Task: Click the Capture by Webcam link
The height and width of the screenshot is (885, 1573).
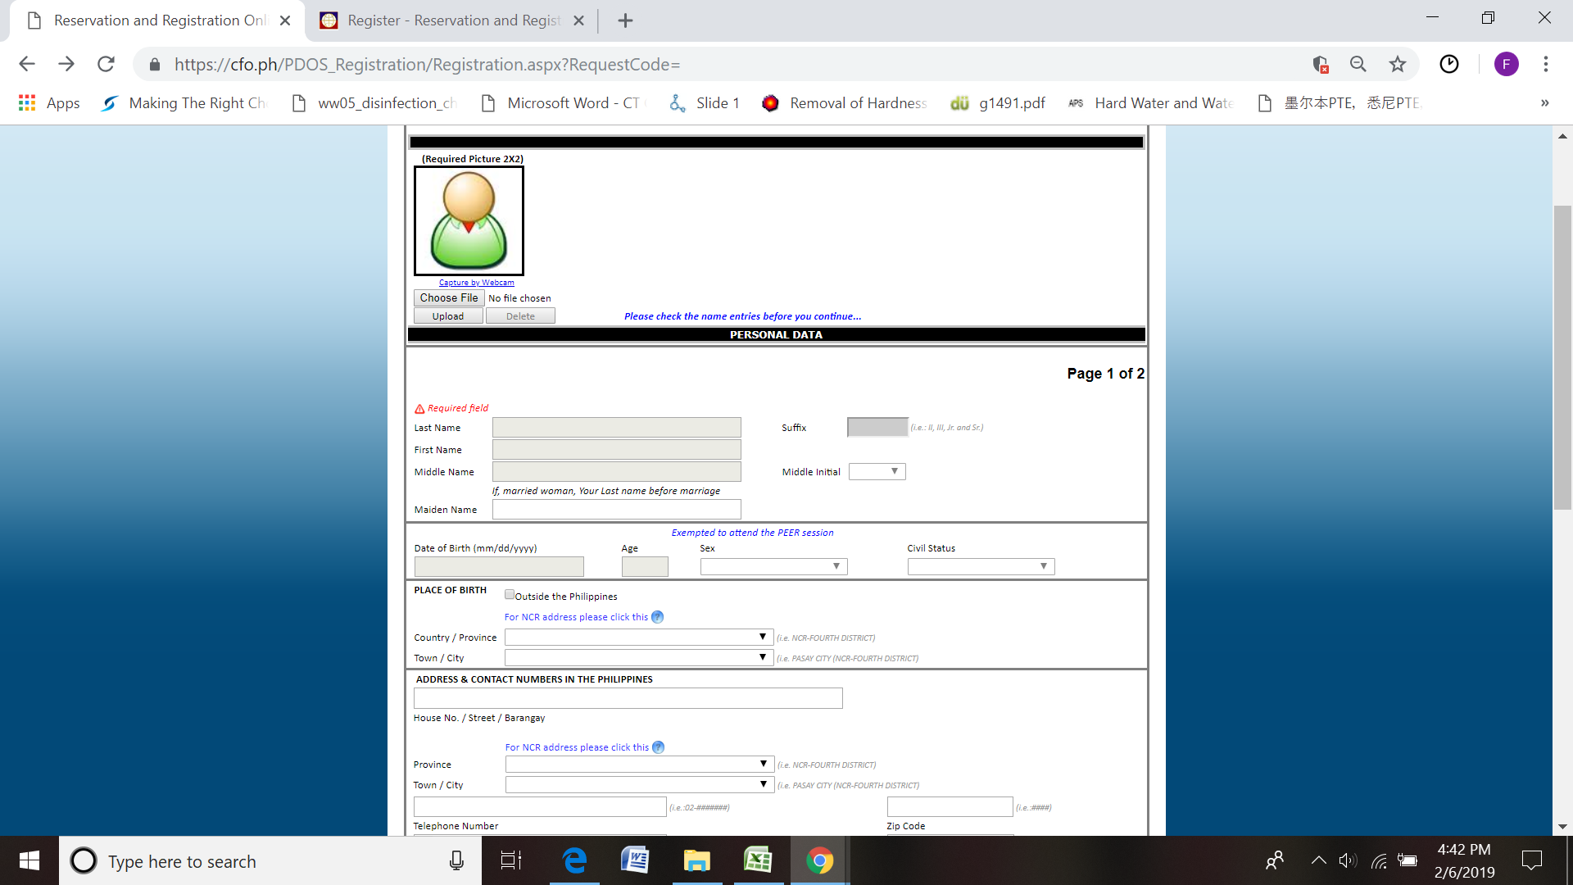Action: [x=476, y=283]
